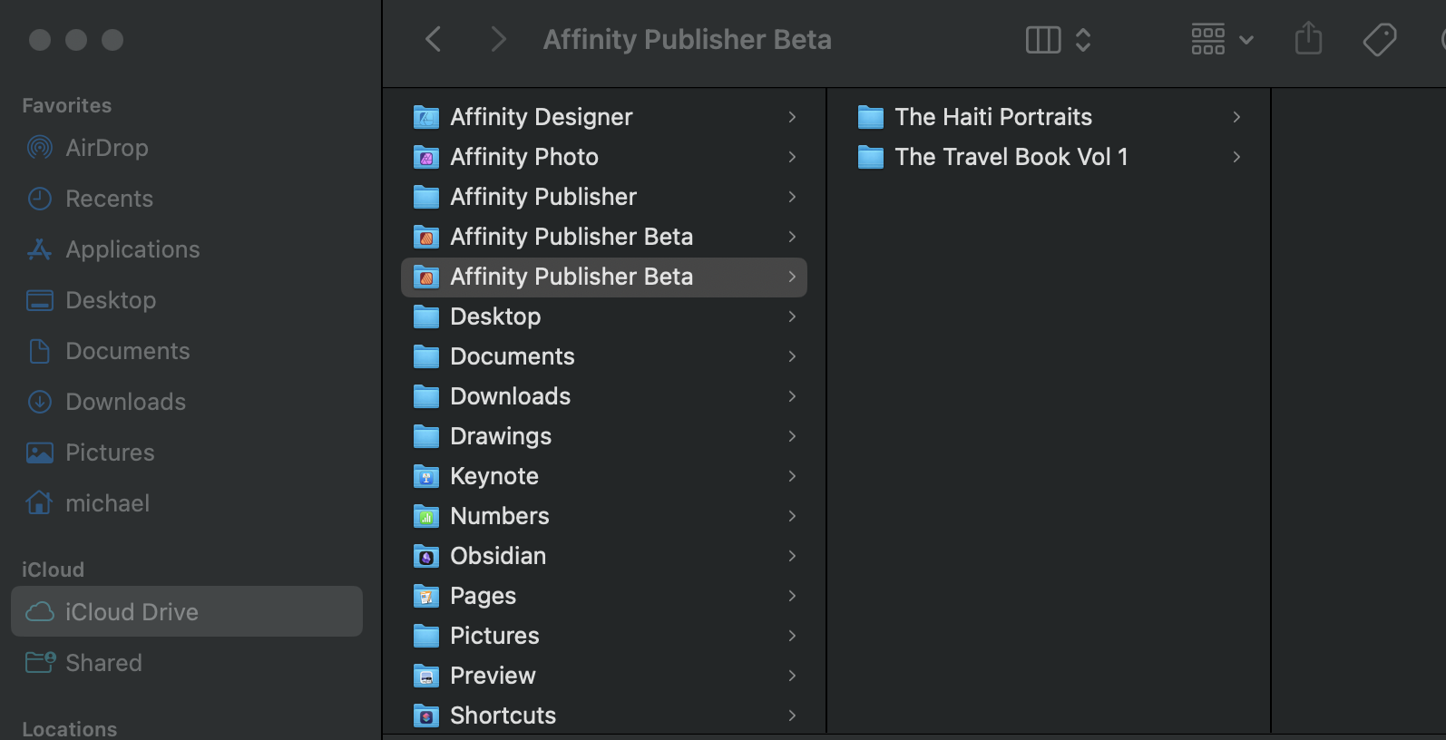Expand Documents folder via its row chevron
The height and width of the screenshot is (740, 1446).
click(x=792, y=356)
